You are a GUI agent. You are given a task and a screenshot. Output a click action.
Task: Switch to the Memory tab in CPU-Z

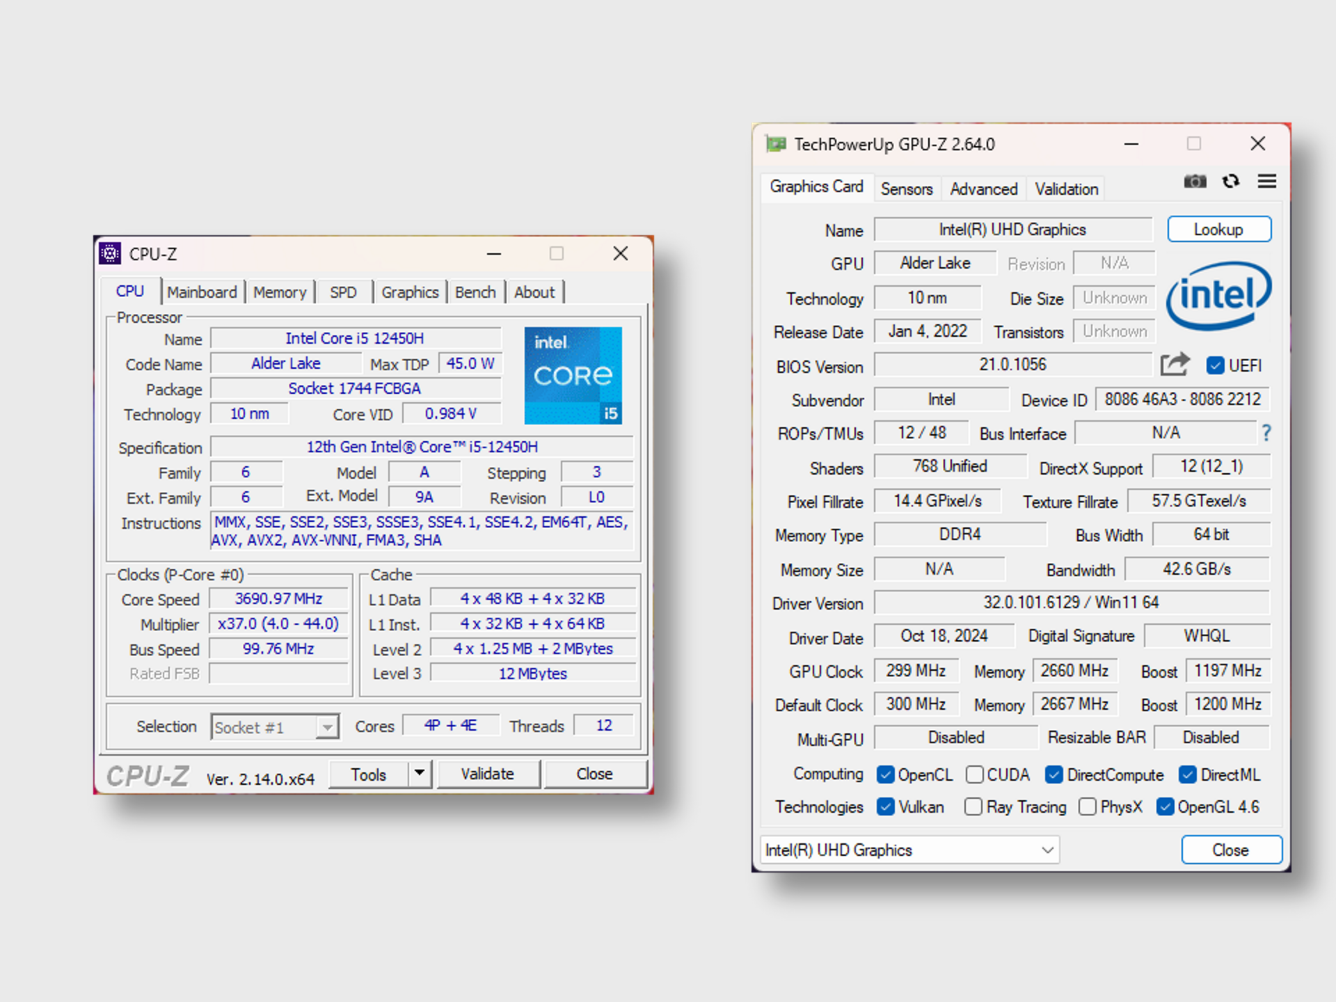pos(280,292)
